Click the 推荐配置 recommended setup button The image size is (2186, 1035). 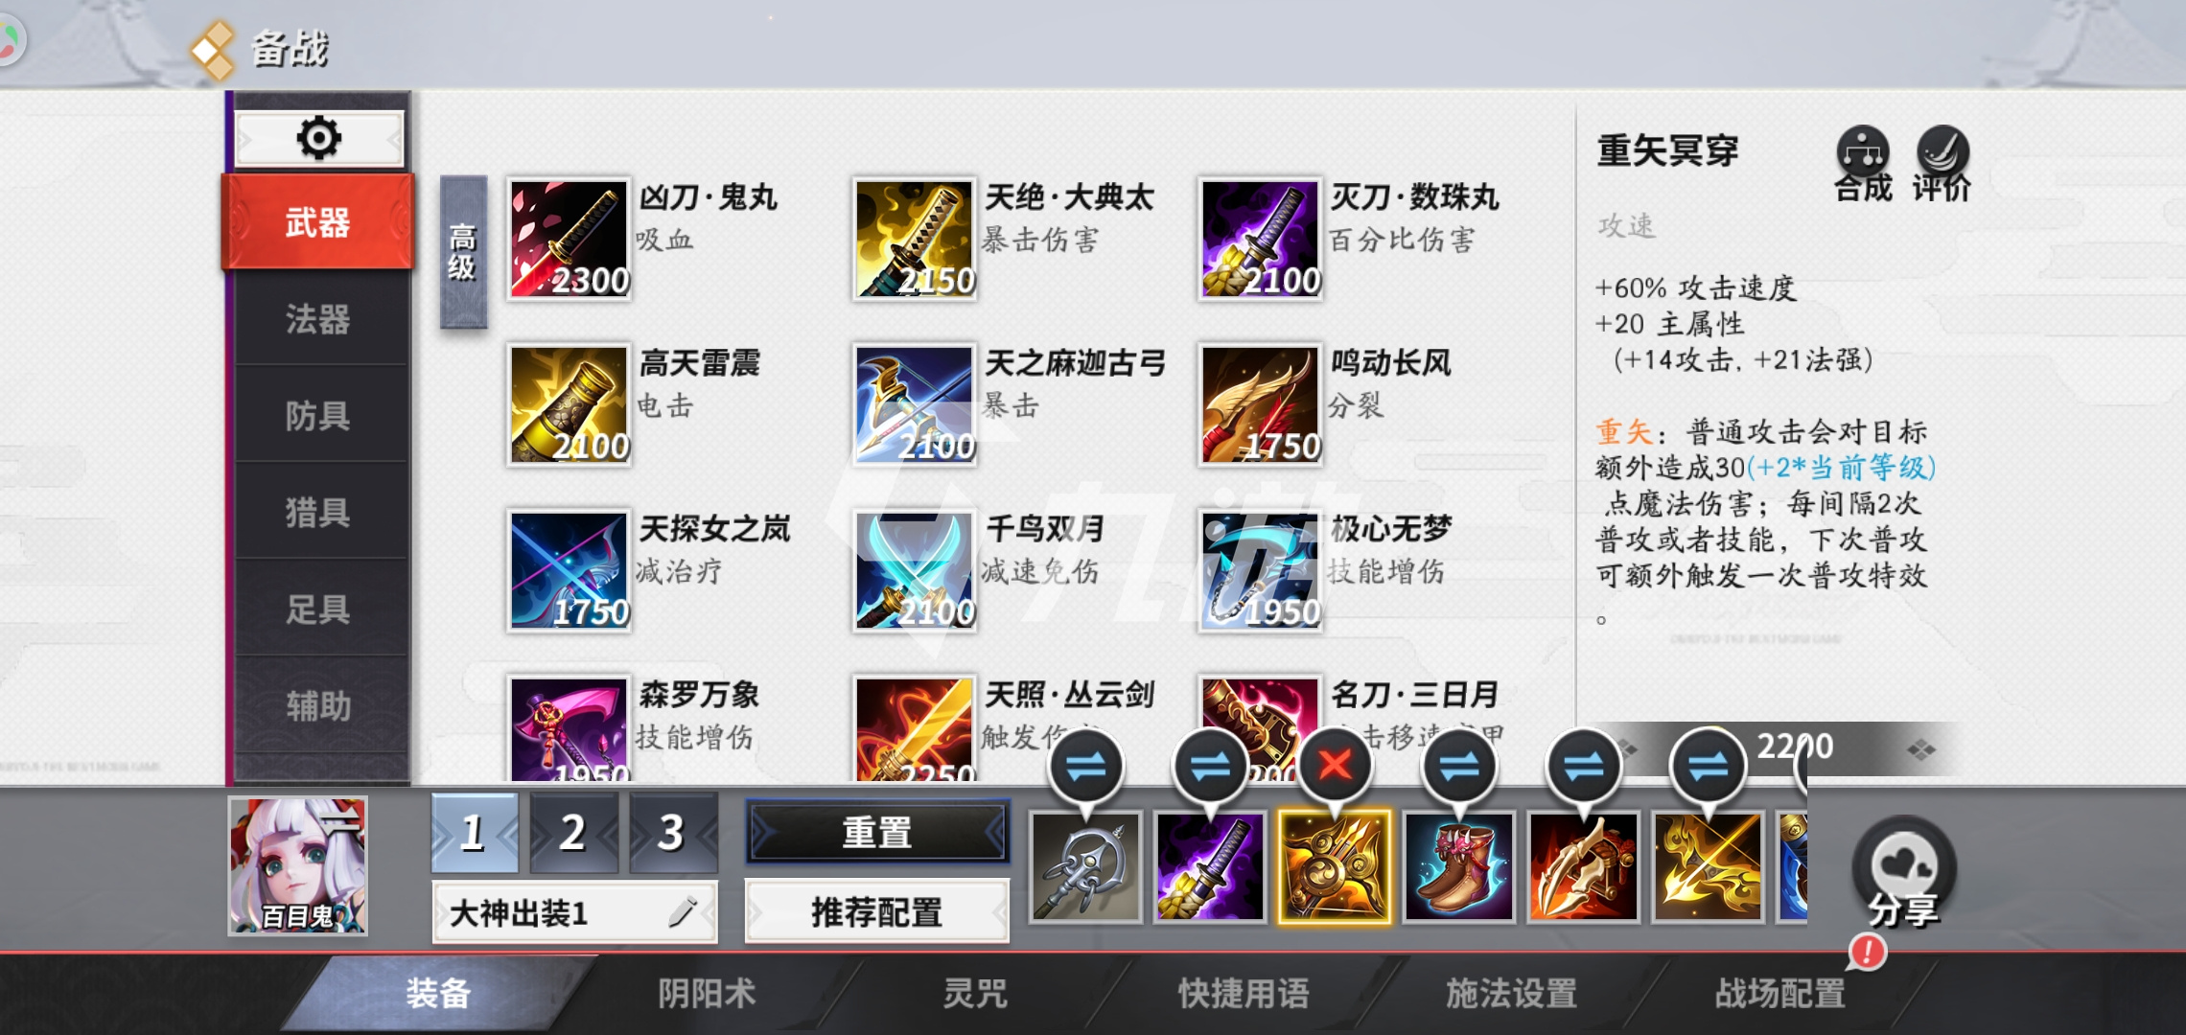(x=877, y=912)
